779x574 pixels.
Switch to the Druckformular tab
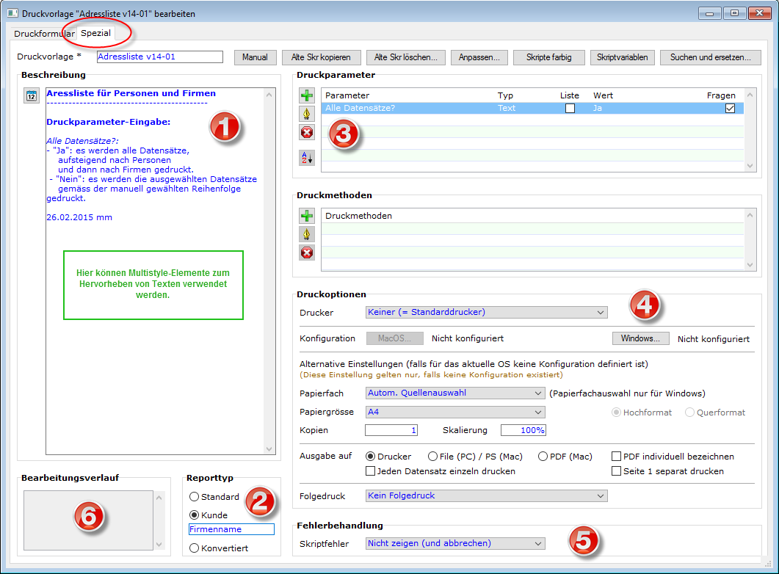pyautogui.click(x=43, y=33)
